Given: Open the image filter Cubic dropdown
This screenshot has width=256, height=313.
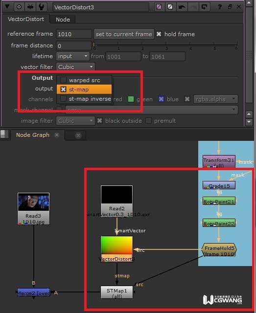Looking at the screenshot, I should click(x=75, y=121).
